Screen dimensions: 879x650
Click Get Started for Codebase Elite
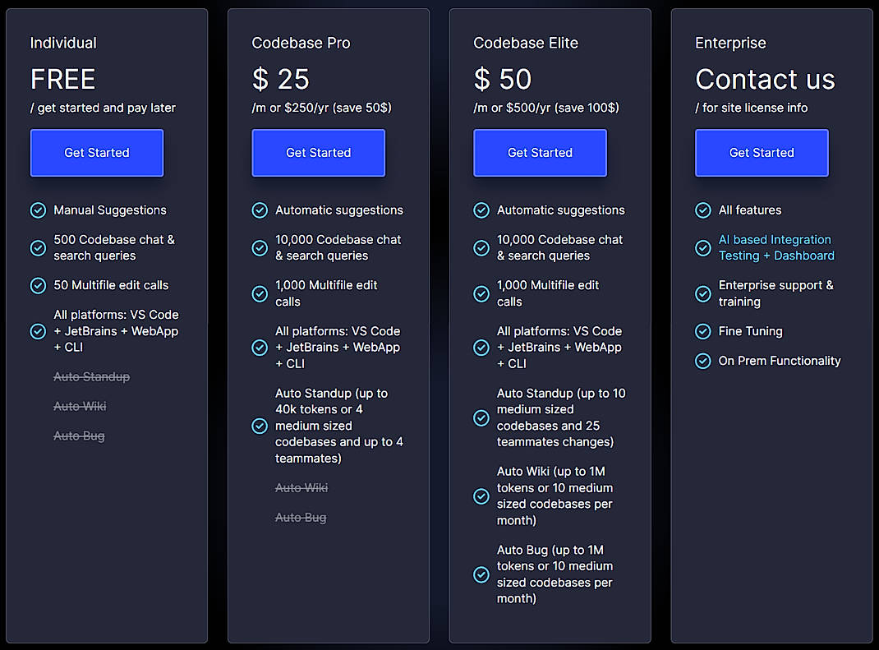point(540,153)
